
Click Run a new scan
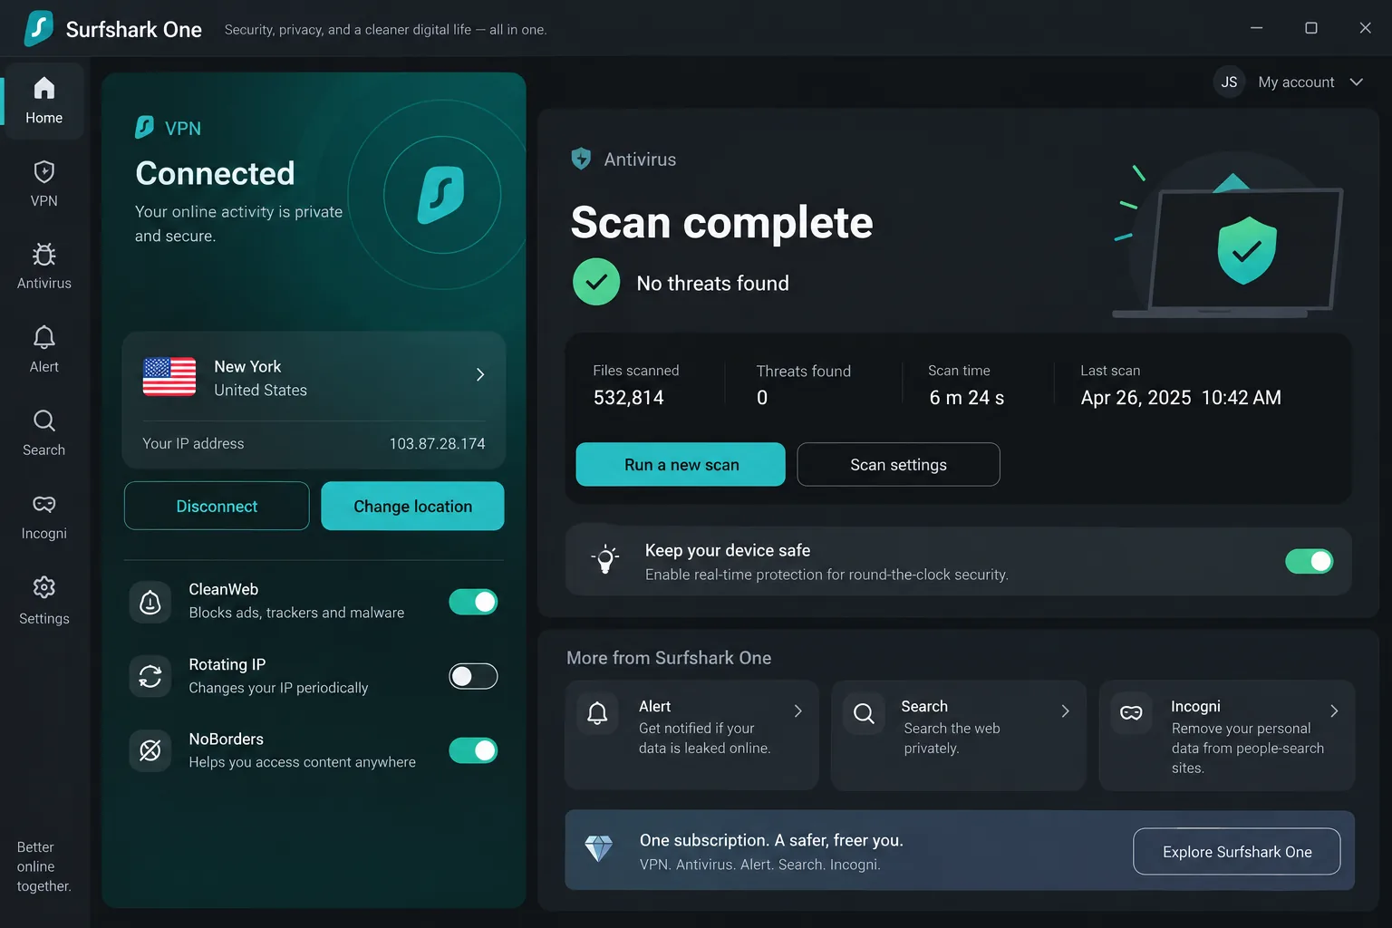pos(681,464)
